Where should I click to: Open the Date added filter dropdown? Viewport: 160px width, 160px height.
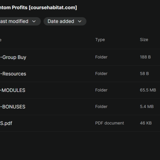tap(65, 21)
